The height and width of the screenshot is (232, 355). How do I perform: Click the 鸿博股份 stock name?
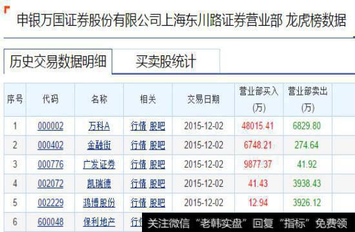coord(99,203)
